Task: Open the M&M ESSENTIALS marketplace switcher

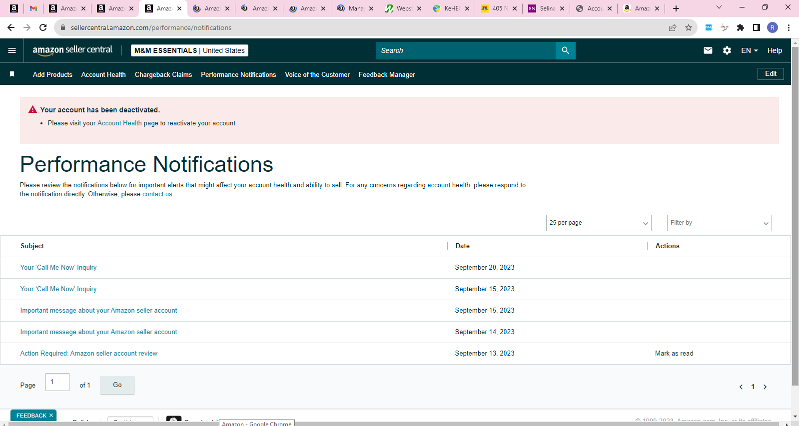Action: (189, 50)
